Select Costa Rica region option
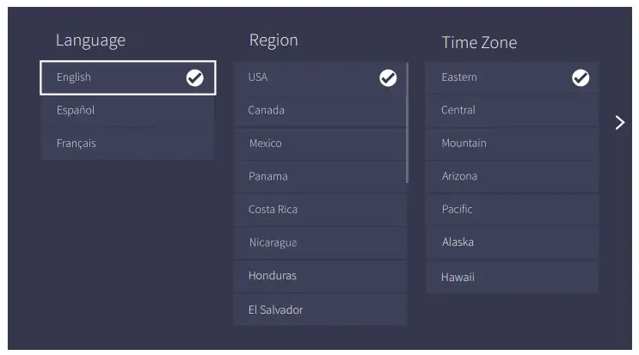Image resolution: width=639 pixels, height=355 pixels. tap(320, 209)
